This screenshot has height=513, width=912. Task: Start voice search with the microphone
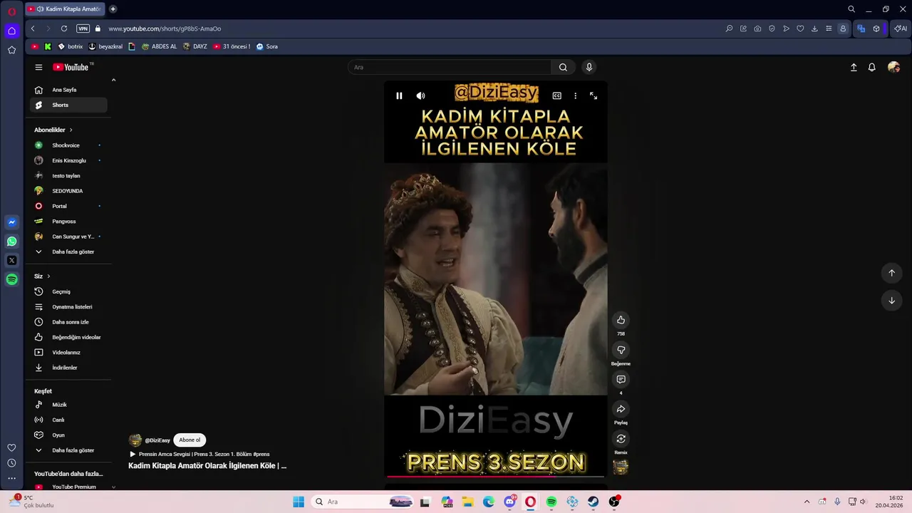[589, 67]
